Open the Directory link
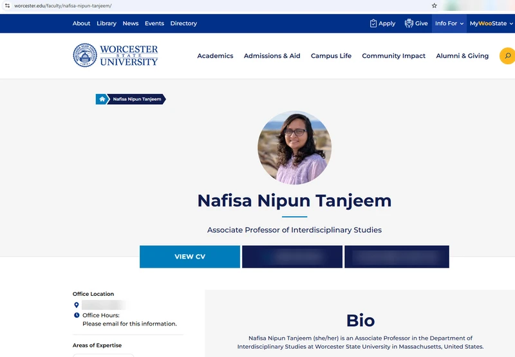 (183, 23)
